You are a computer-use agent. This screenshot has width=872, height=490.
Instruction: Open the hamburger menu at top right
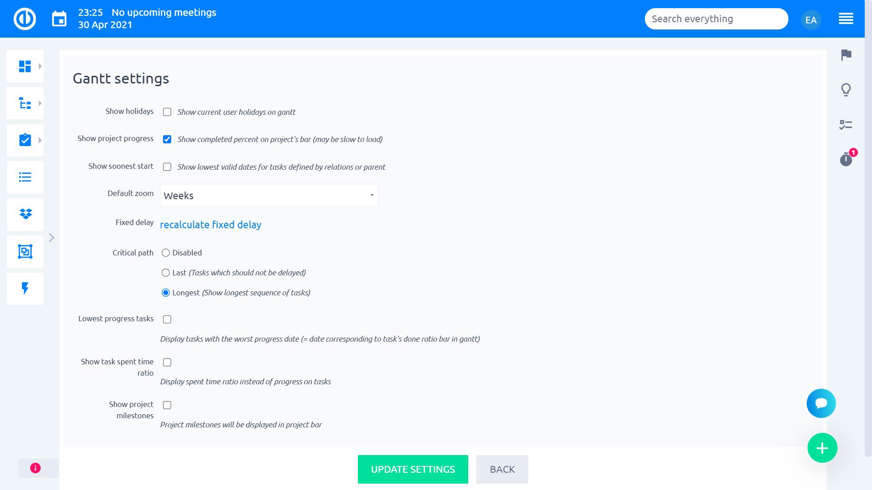coord(846,19)
